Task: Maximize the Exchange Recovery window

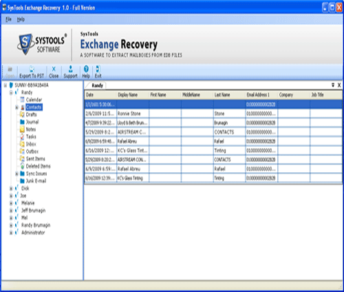Action: [x=332, y=8]
